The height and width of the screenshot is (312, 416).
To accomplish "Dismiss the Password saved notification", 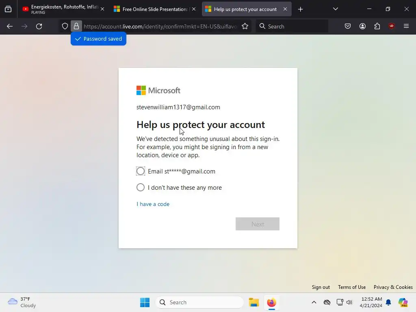I will coord(98,39).
